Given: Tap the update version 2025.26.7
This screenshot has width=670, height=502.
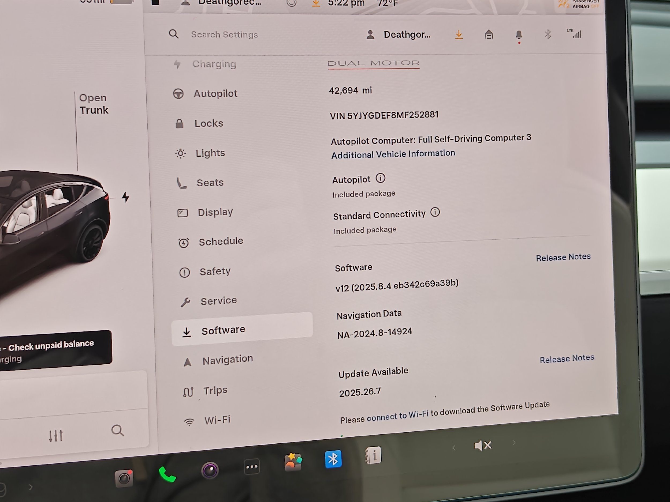Looking at the screenshot, I should click(x=360, y=392).
